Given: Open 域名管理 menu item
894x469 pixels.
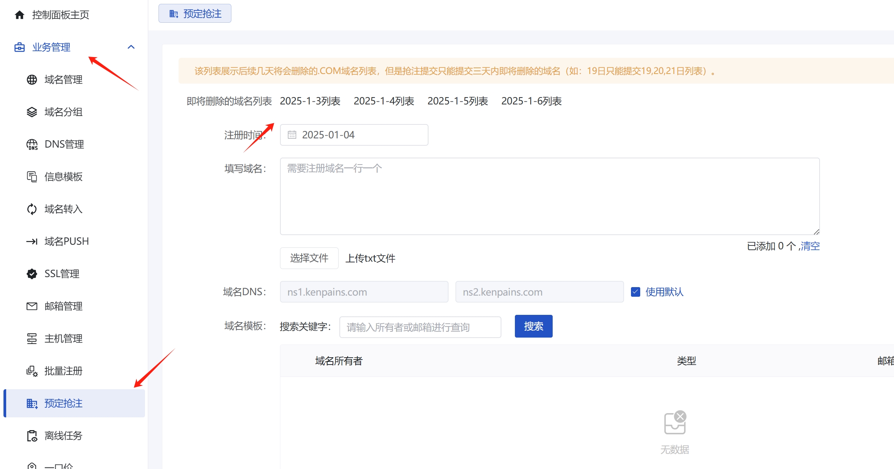Looking at the screenshot, I should click(x=64, y=80).
